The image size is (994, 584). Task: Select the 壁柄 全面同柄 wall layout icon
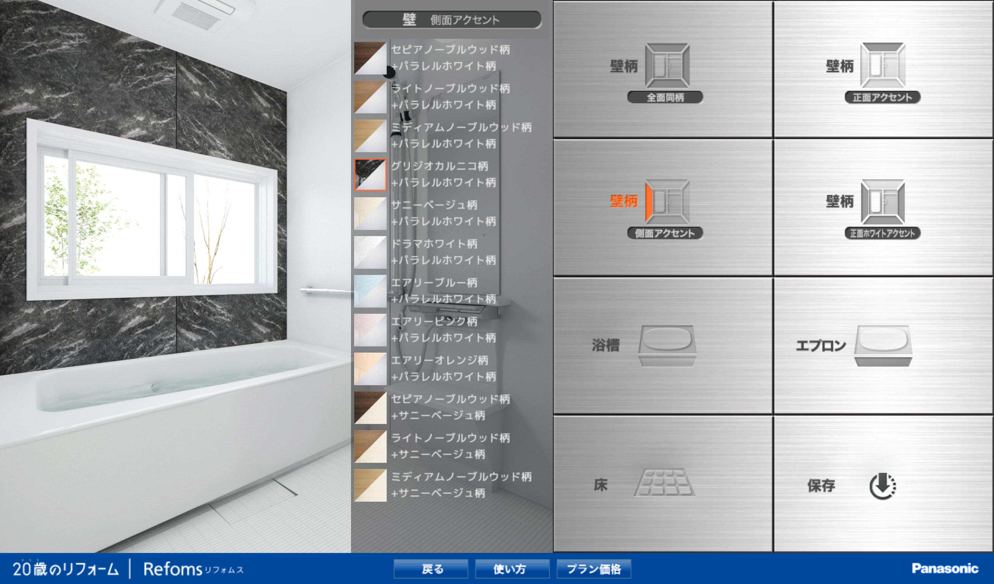(x=667, y=65)
